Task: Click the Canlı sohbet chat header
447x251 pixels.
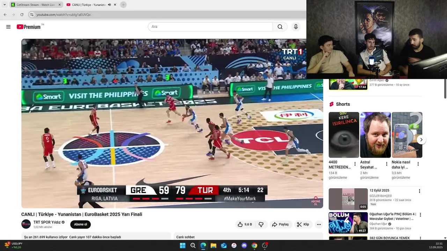Action: pos(185,237)
